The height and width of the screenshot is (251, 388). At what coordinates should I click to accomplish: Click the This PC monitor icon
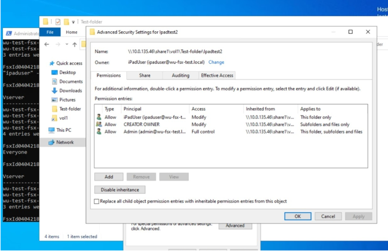52,130
